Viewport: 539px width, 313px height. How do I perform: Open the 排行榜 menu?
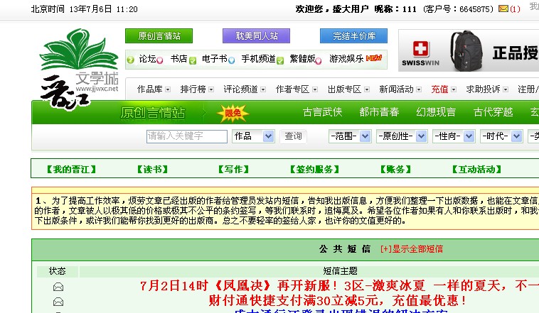tap(193, 89)
